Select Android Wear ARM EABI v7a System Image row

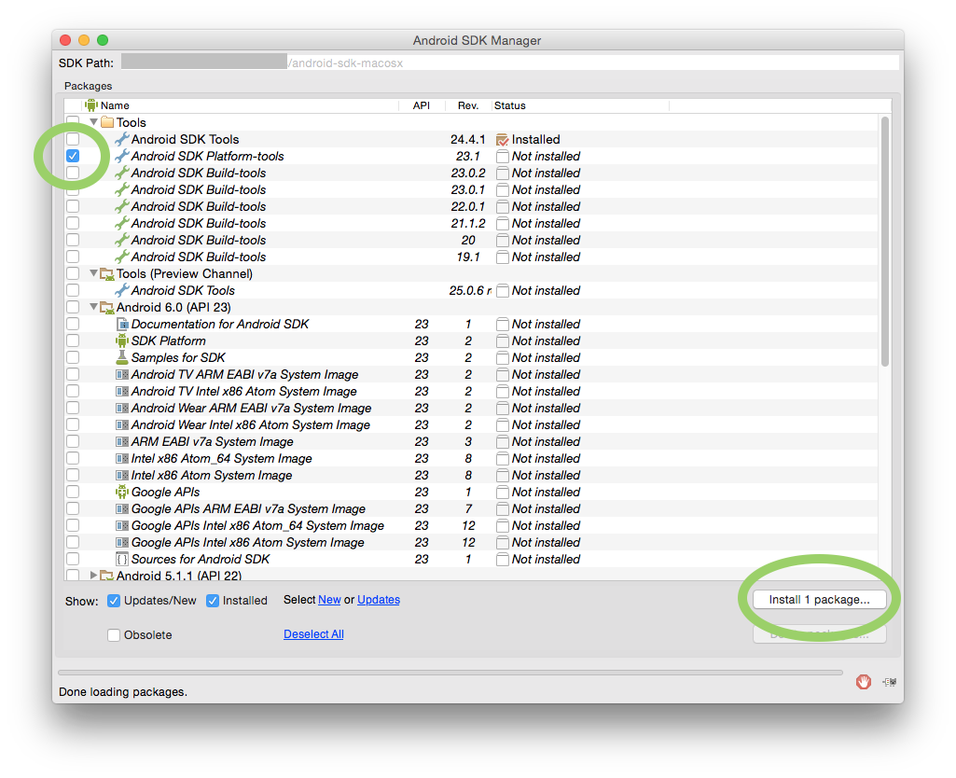coord(472,408)
